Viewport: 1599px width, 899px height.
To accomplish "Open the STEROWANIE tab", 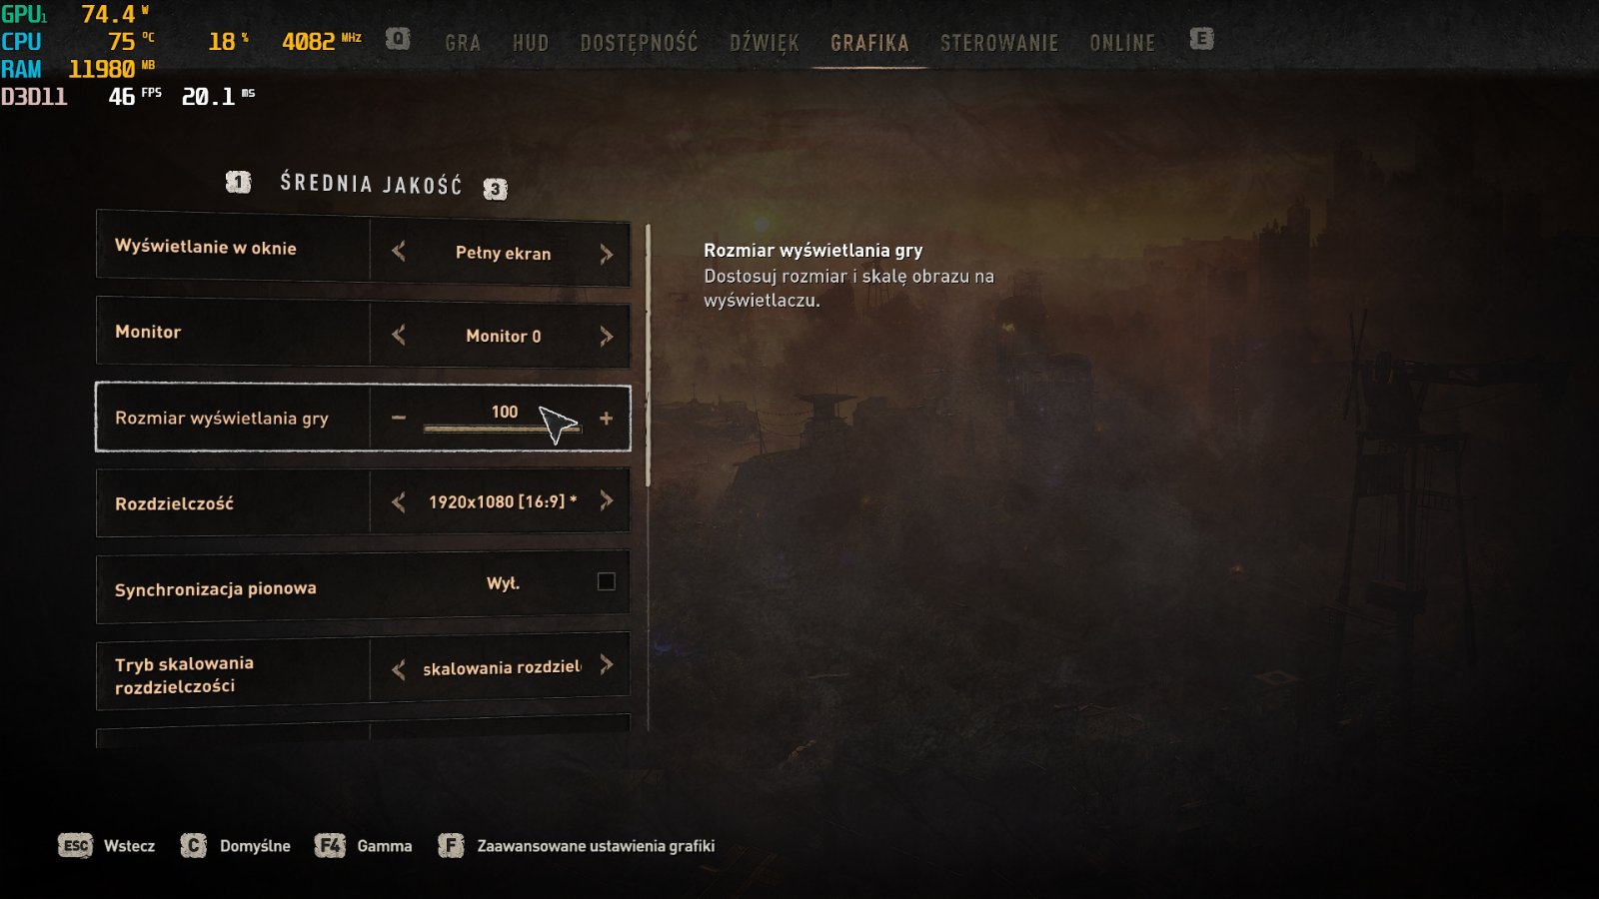I will (x=999, y=43).
